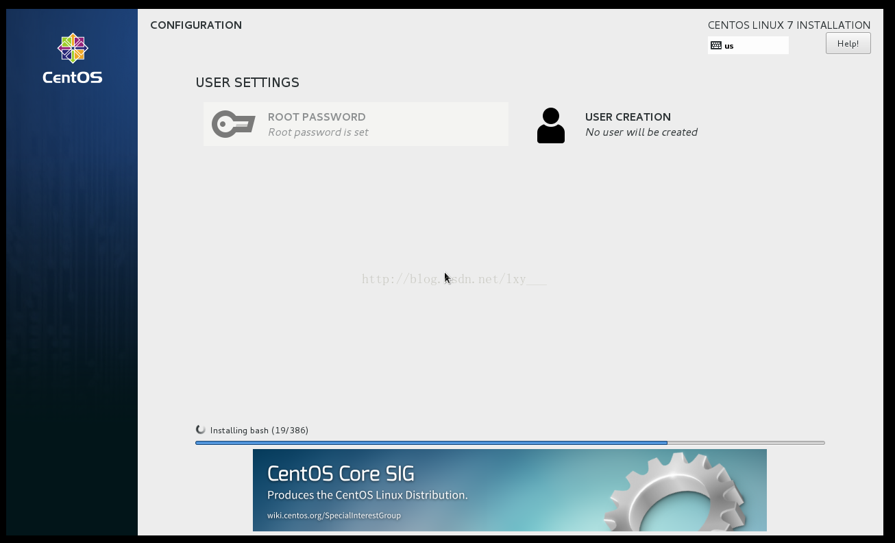Screen dimensions: 895x543
Task: Click 'No user will be created' text
Action: coord(641,132)
